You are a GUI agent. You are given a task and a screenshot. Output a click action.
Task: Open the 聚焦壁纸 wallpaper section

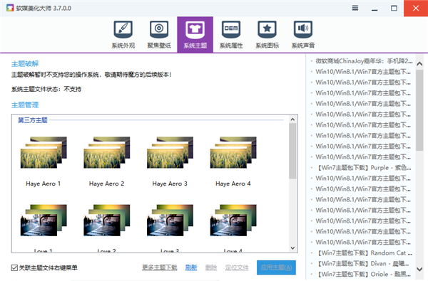click(x=159, y=35)
